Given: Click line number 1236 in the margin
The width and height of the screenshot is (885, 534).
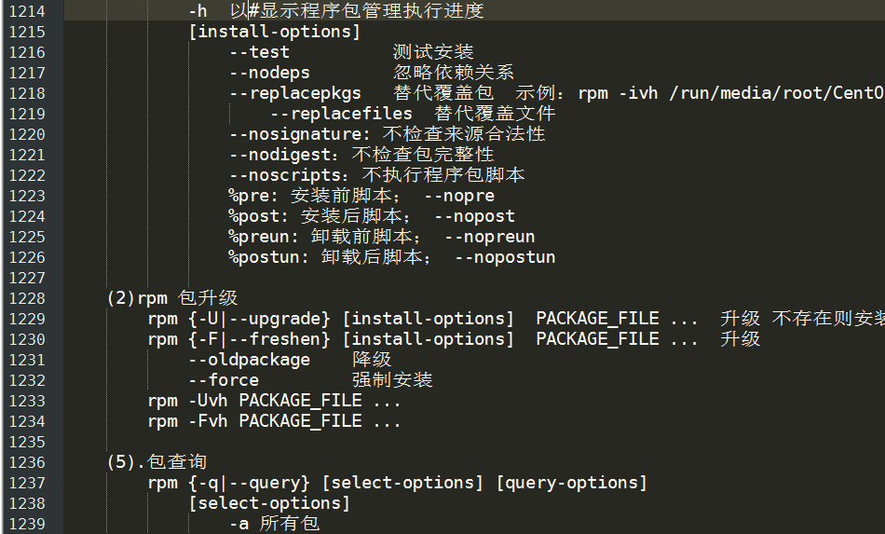Looking at the screenshot, I should 27,462.
